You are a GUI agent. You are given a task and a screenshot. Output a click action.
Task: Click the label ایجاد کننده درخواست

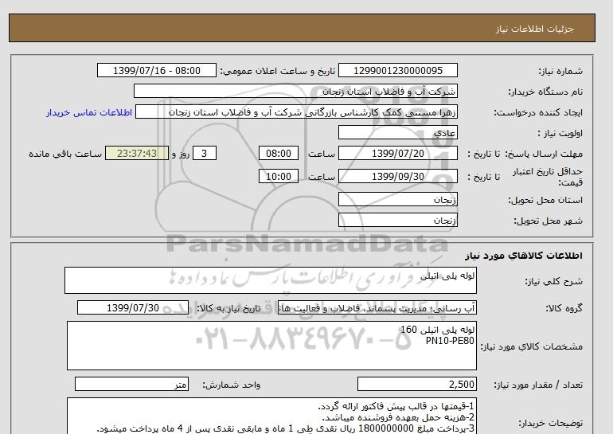[538, 112]
